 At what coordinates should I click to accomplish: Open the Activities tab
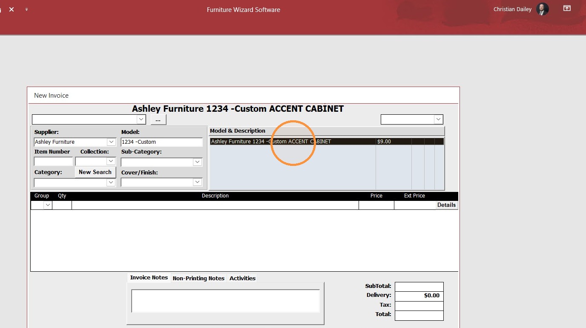point(242,278)
